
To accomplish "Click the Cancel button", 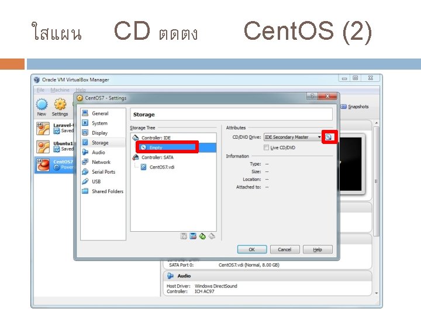I will pos(285,249).
